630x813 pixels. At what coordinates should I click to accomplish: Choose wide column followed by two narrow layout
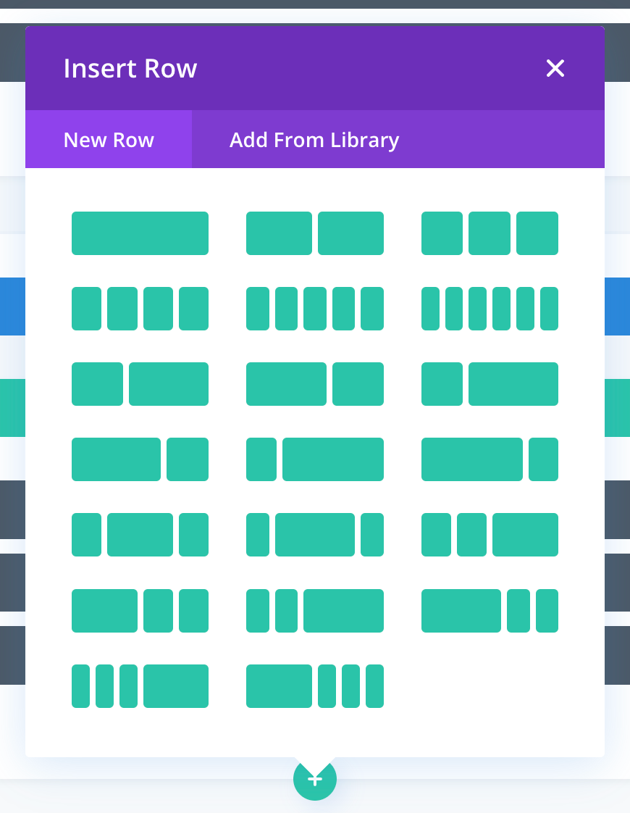point(490,611)
